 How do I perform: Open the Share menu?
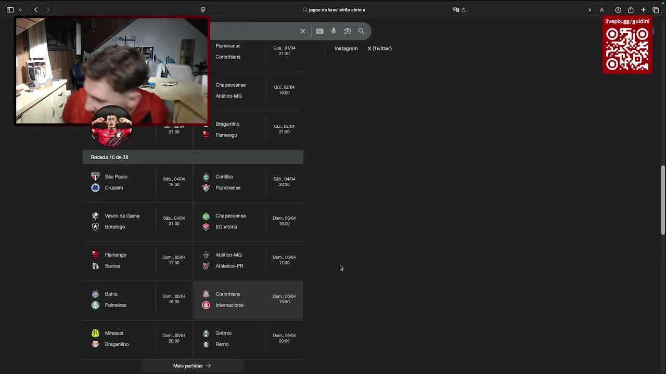point(631,10)
